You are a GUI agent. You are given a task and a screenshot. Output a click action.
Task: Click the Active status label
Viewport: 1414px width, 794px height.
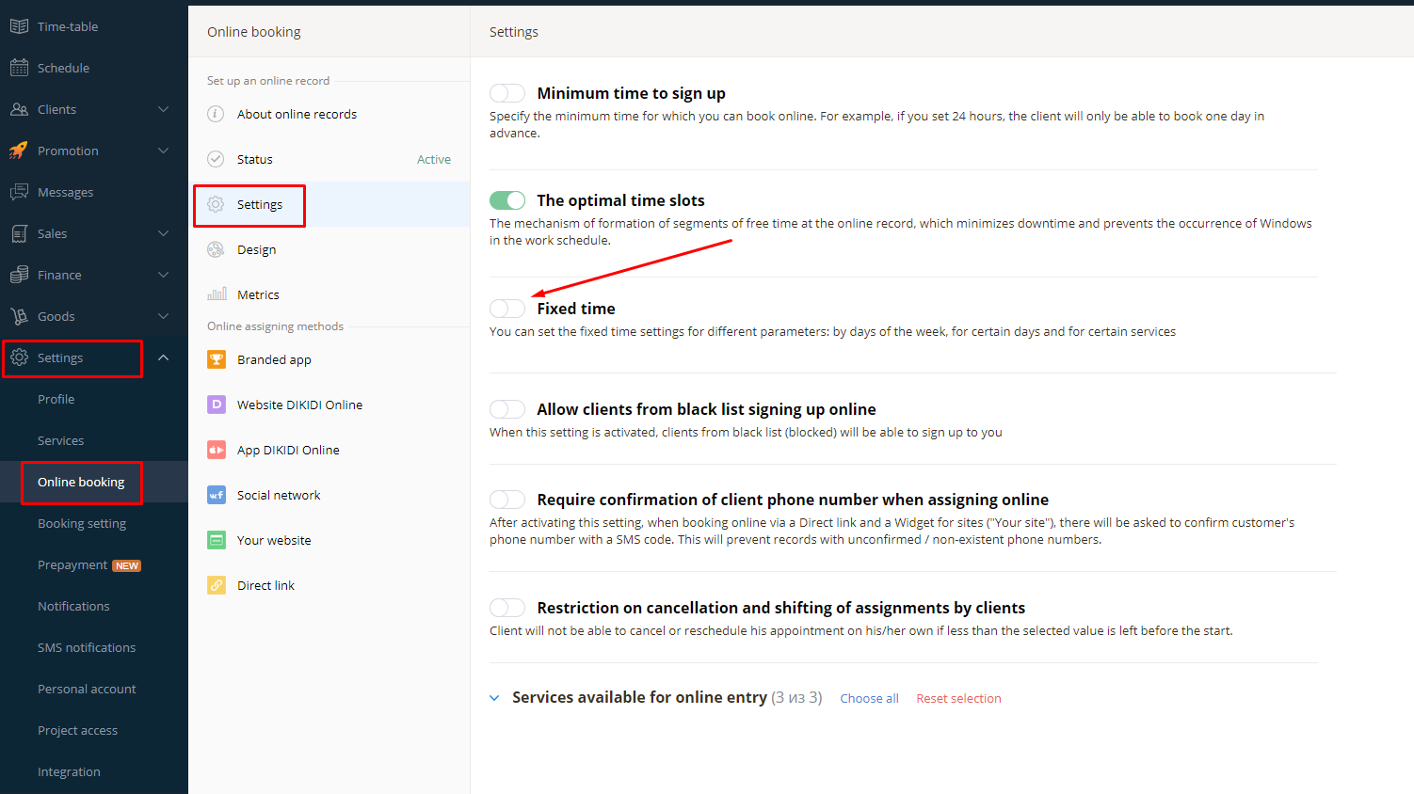[x=434, y=159]
